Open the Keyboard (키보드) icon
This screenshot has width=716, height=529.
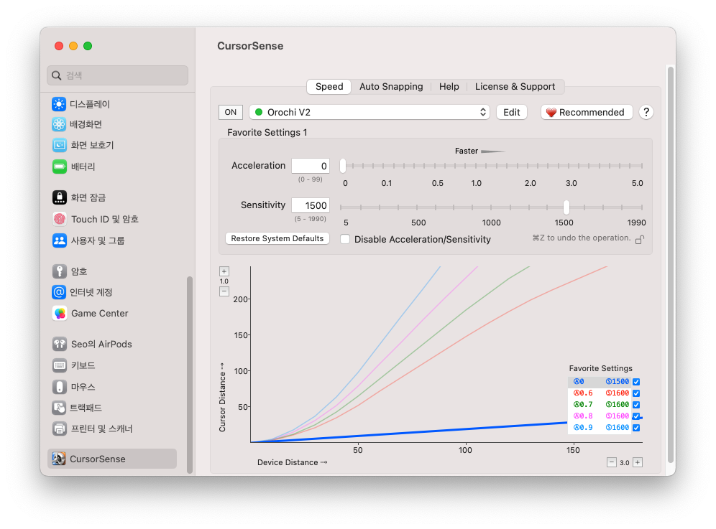point(59,365)
